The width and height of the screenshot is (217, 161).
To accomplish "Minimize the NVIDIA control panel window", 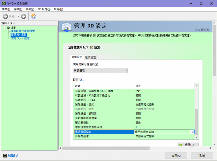I will click(x=191, y=3).
